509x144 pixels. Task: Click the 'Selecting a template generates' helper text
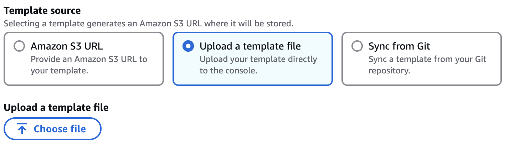[x=148, y=24]
